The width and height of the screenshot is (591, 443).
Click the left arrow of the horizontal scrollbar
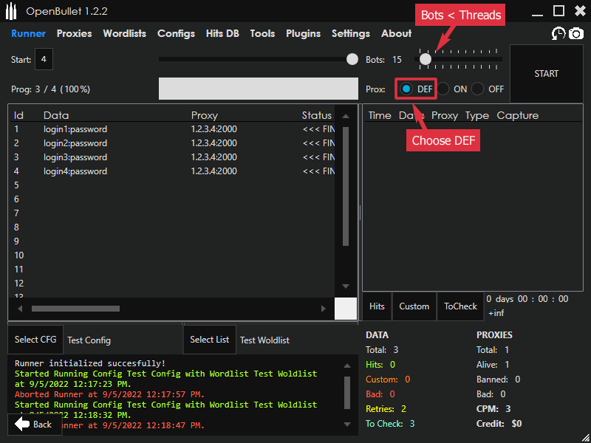(x=20, y=309)
